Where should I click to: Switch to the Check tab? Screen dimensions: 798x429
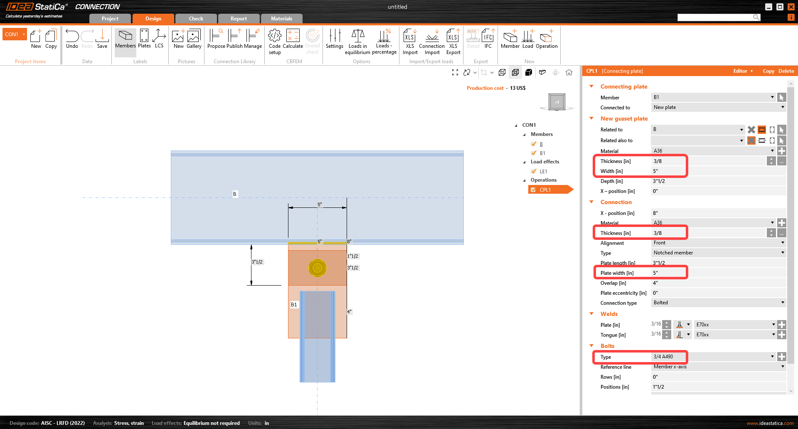pyautogui.click(x=196, y=19)
